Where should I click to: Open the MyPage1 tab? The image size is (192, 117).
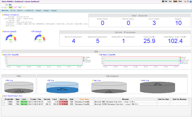click(38, 11)
